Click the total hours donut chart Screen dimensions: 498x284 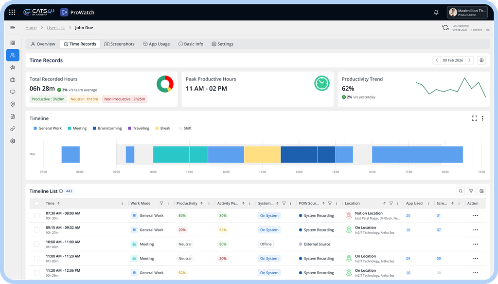pyautogui.click(x=165, y=84)
